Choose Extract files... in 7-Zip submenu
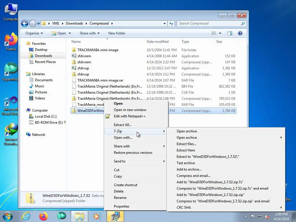The height and width of the screenshot is (222, 296). [226, 144]
